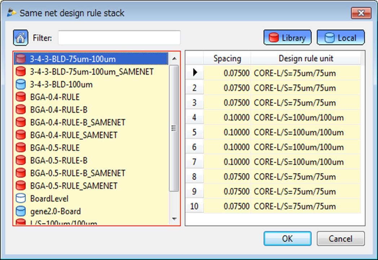
Task: Click the icon beside BGA-0.5-RULE-B_SAMENET
Action: coord(21,173)
